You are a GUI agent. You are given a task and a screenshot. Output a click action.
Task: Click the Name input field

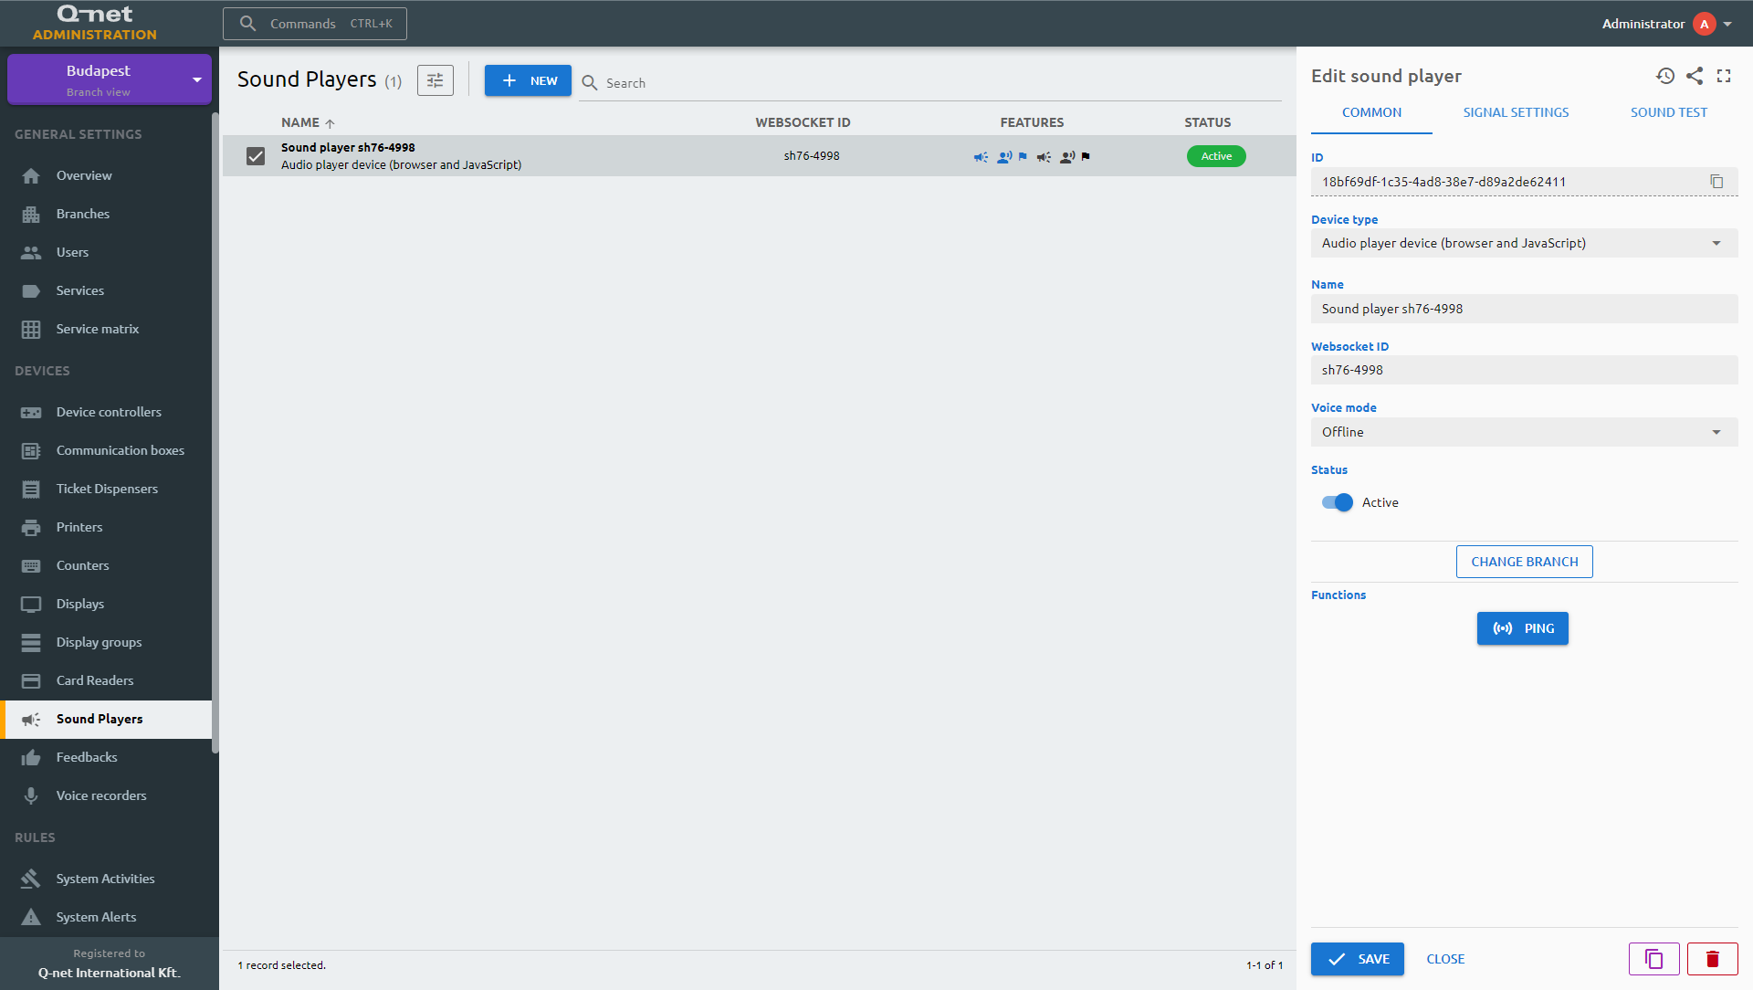1523,309
